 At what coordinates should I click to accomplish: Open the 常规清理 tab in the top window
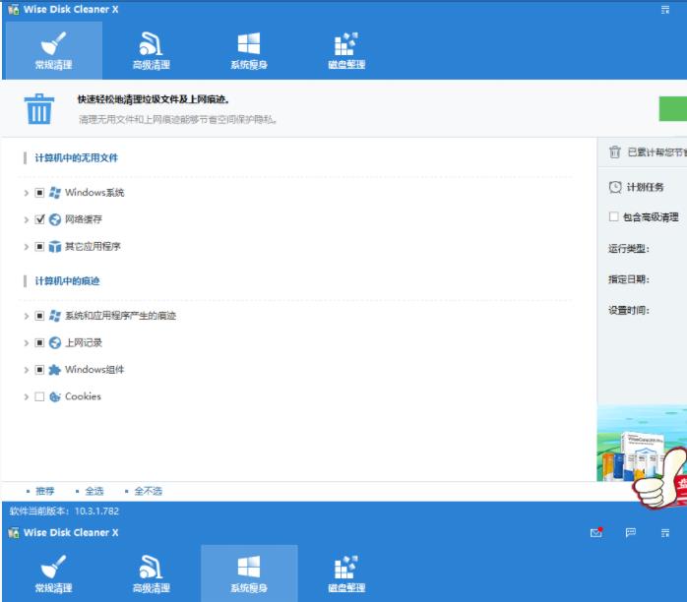click(x=53, y=50)
